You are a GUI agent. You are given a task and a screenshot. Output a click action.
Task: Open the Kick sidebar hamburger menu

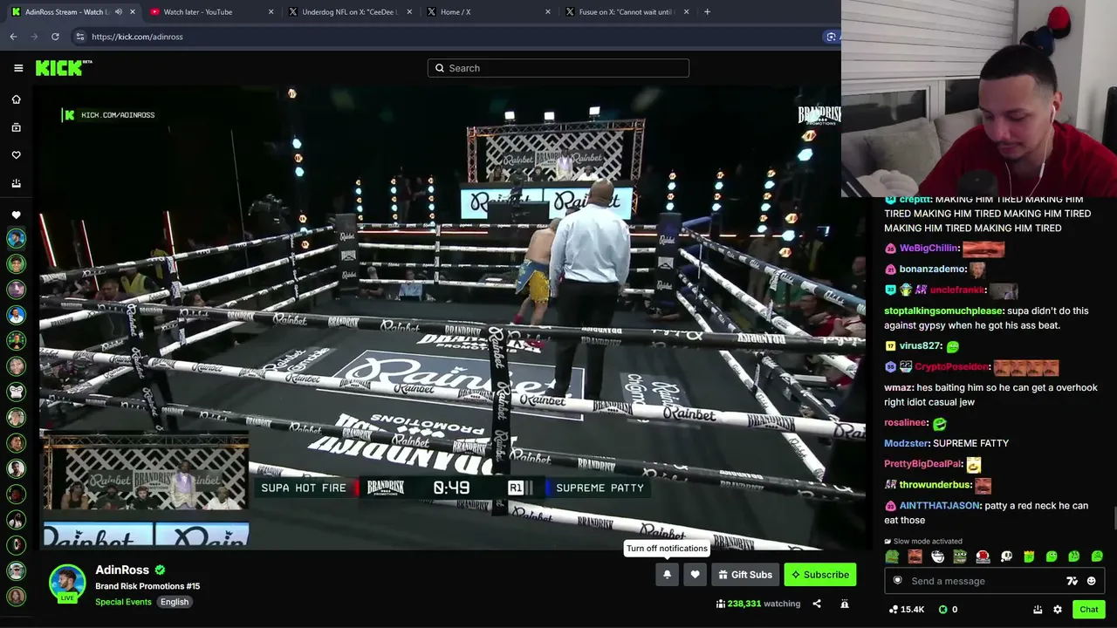click(x=18, y=68)
